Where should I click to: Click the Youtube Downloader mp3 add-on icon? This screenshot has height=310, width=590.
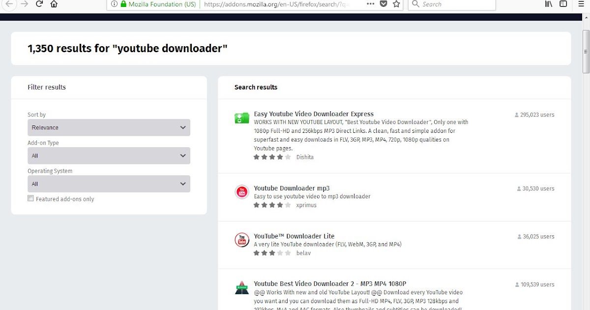click(x=242, y=192)
